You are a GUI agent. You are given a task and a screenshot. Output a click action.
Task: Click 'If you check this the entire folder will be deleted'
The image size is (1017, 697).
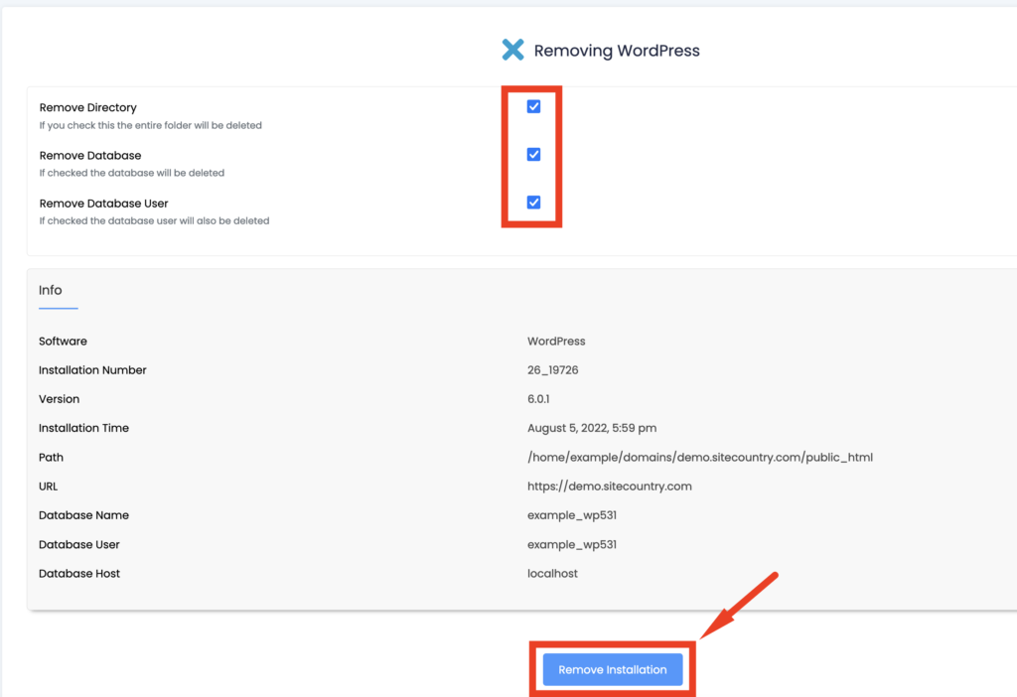pyautogui.click(x=151, y=125)
